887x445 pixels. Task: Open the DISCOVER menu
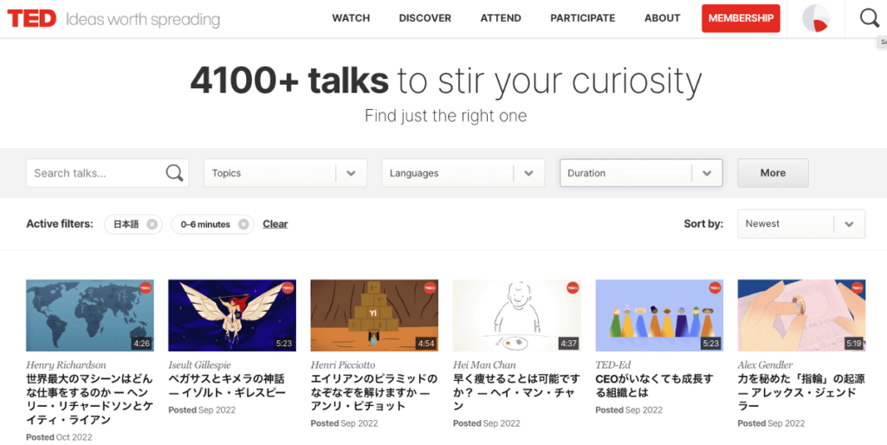[x=424, y=18]
